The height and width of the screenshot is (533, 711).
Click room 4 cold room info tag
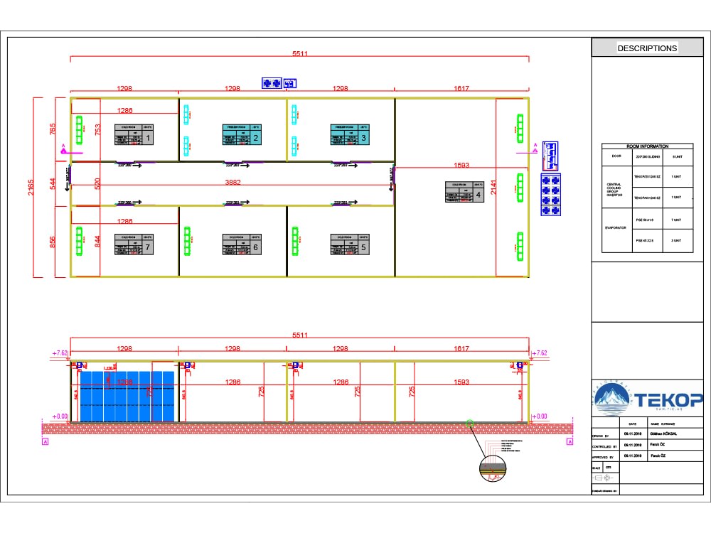464,192
